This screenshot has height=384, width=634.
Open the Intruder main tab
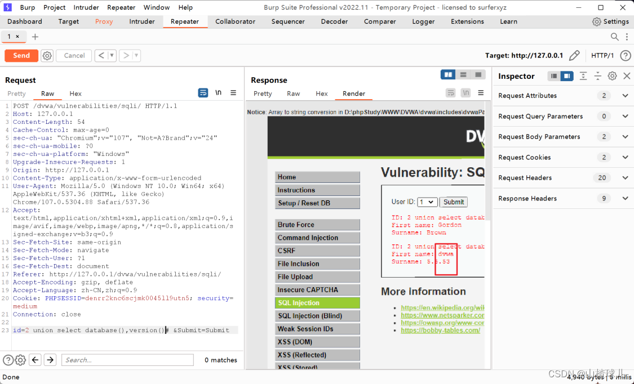pos(142,21)
